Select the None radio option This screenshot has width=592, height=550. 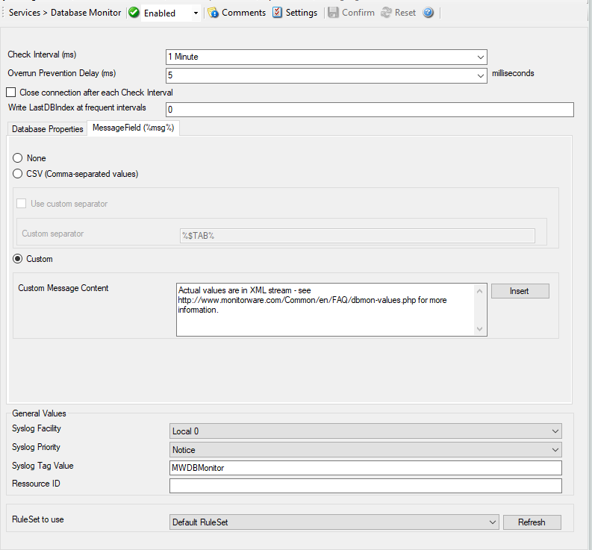coord(18,158)
